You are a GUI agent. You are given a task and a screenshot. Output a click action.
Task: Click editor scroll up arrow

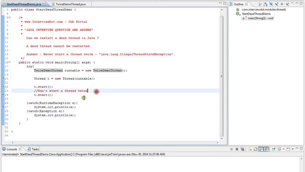pos(222,10)
